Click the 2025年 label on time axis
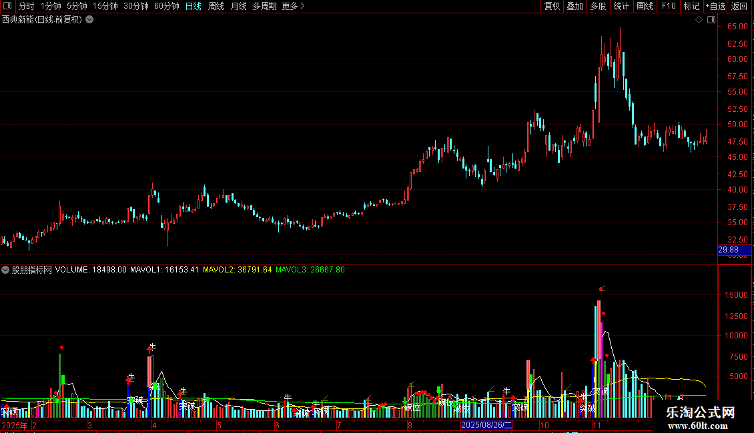The width and height of the screenshot is (754, 433). 15,425
